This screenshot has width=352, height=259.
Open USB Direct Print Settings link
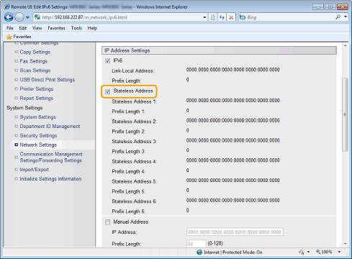48,80
